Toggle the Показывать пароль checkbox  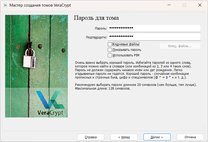point(110,50)
